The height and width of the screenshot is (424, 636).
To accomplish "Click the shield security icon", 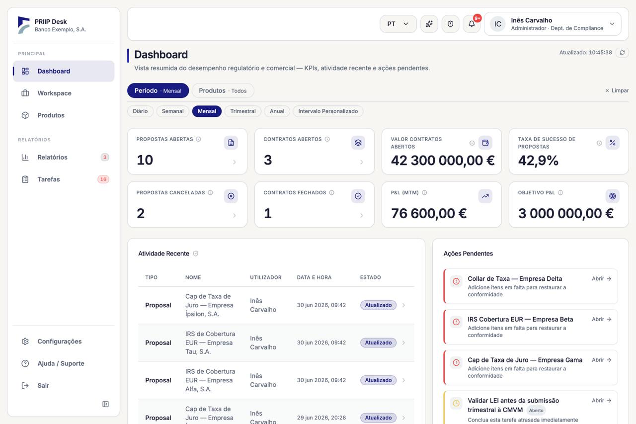I will pyautogui.click(x=451, y=24).
